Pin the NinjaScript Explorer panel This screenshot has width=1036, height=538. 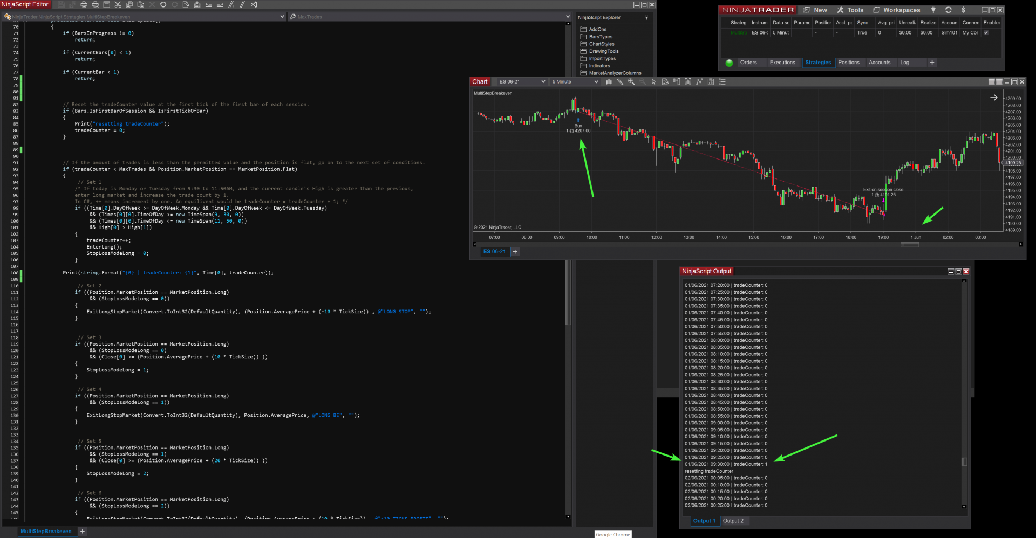[x=646, y=17]
